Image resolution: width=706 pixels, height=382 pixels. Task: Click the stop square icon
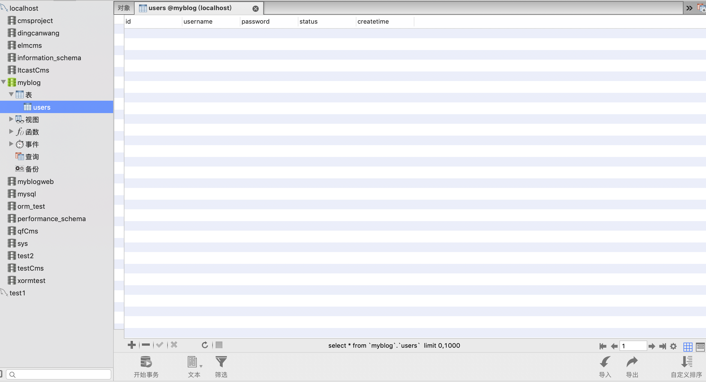pyautogui.click(x=219, y=345)
